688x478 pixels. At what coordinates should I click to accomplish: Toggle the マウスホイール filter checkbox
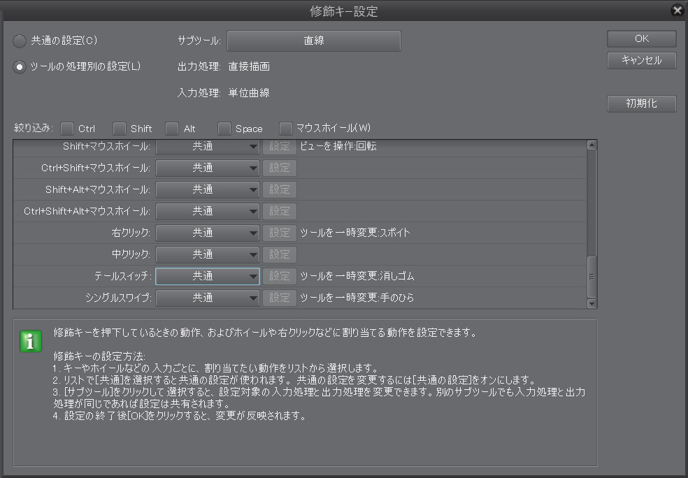[x=286, y=129]
